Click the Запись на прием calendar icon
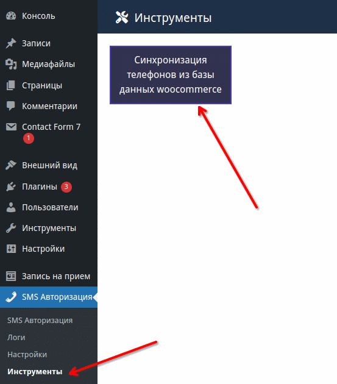This screenshot has width=337, height=384. [11, 276]
